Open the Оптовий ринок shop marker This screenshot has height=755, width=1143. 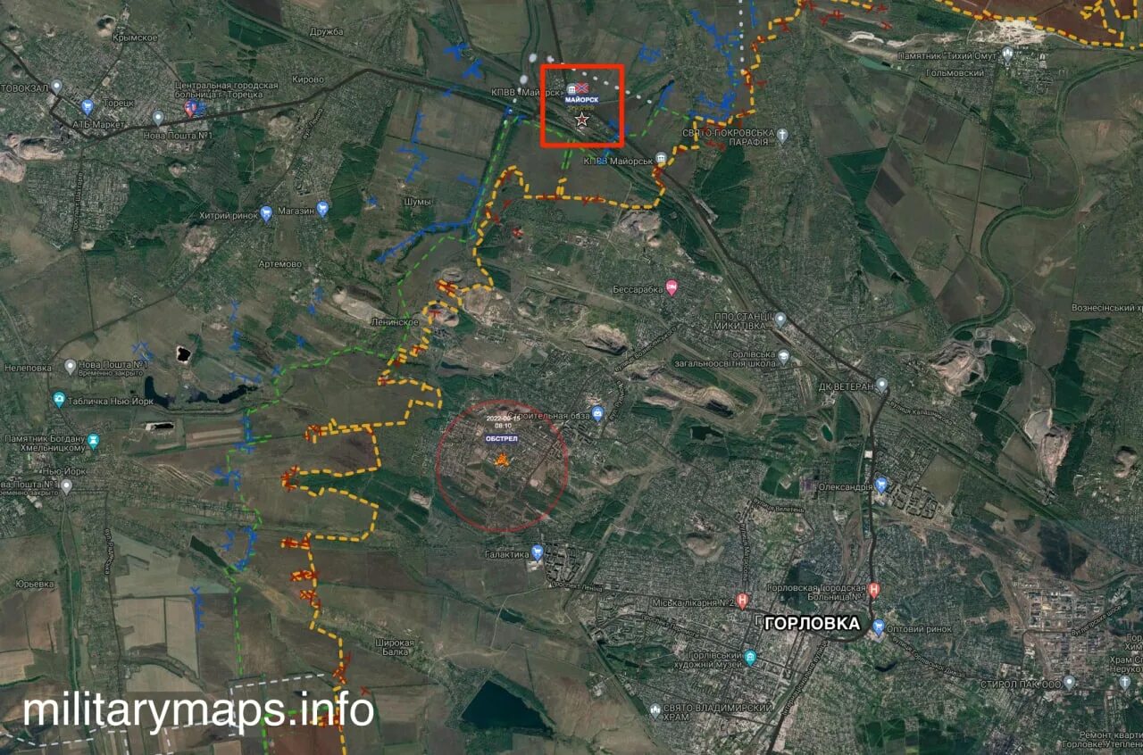[x=879, y=626]
